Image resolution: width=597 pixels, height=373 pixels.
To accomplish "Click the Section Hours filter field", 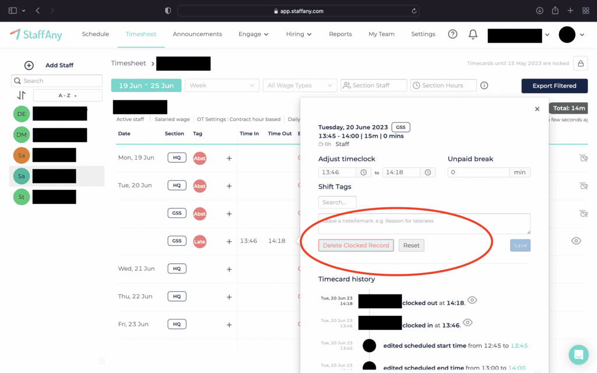I will click(x=444, y=85).
